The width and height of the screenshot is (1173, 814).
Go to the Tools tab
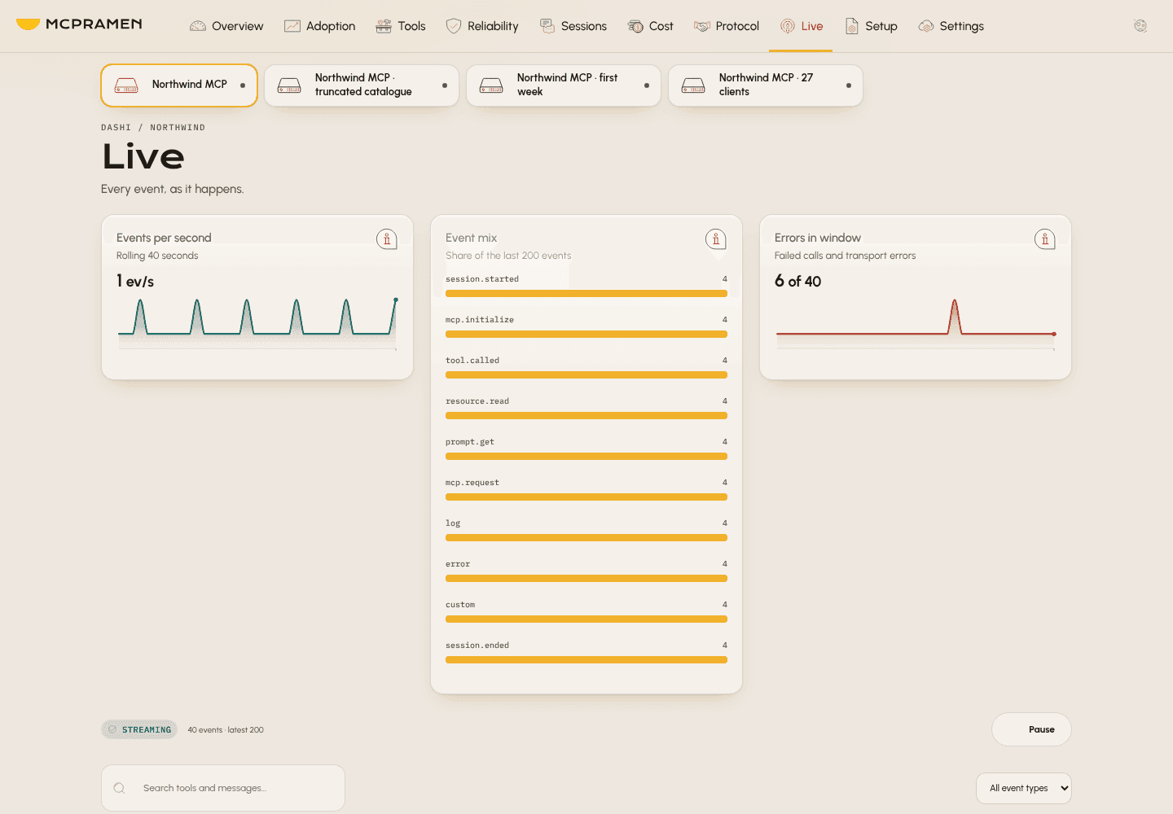pyautogui.click(x=401, y=26)
